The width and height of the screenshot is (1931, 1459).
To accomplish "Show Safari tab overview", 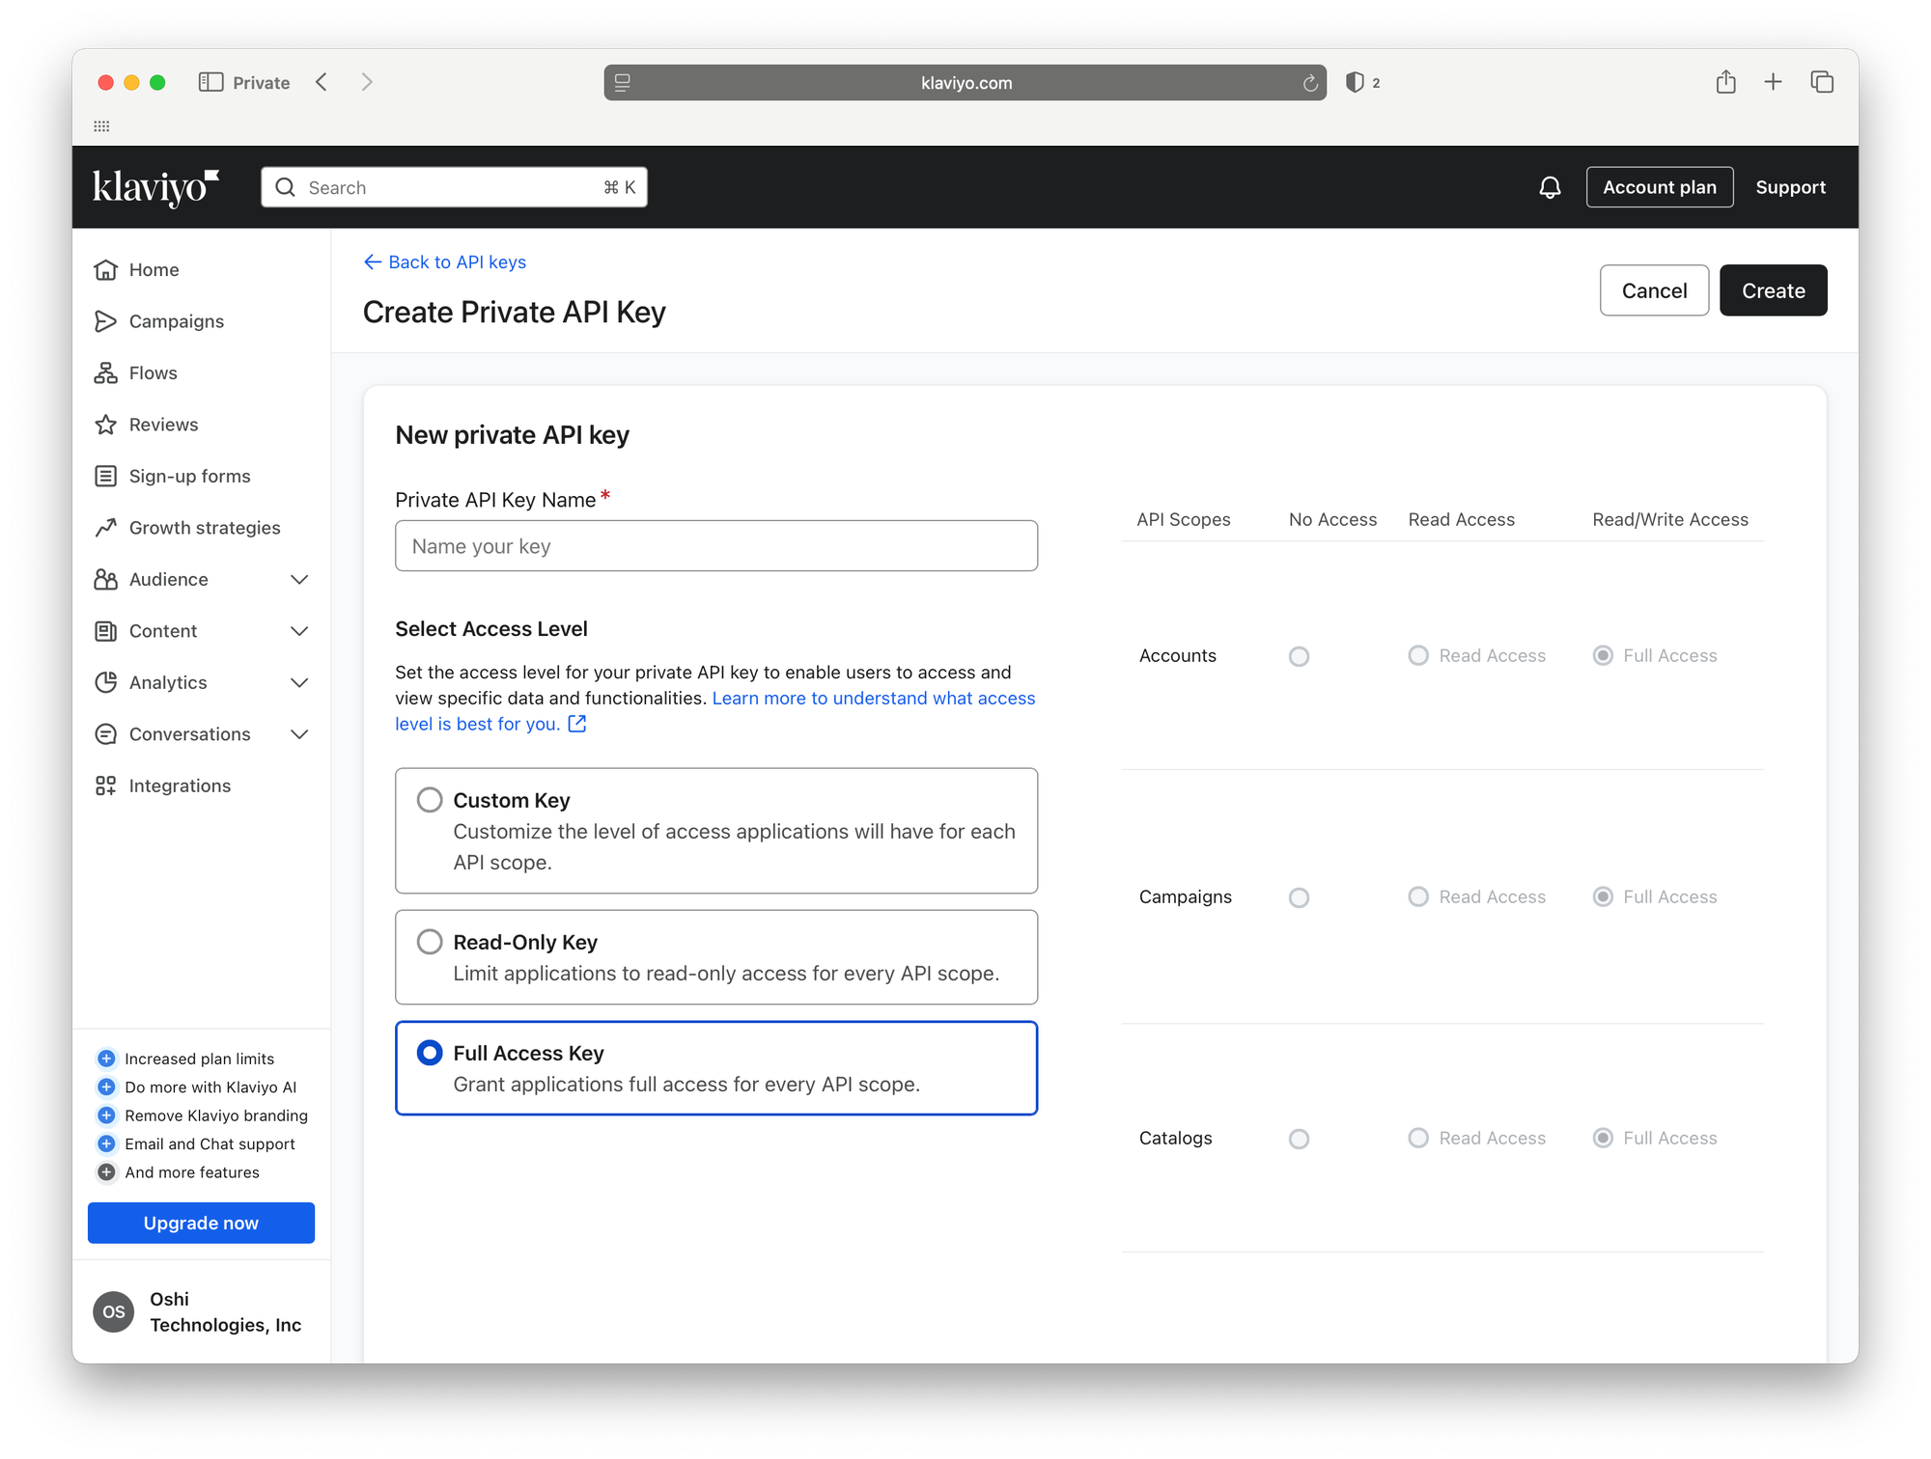I will [x=1822, y=82].
